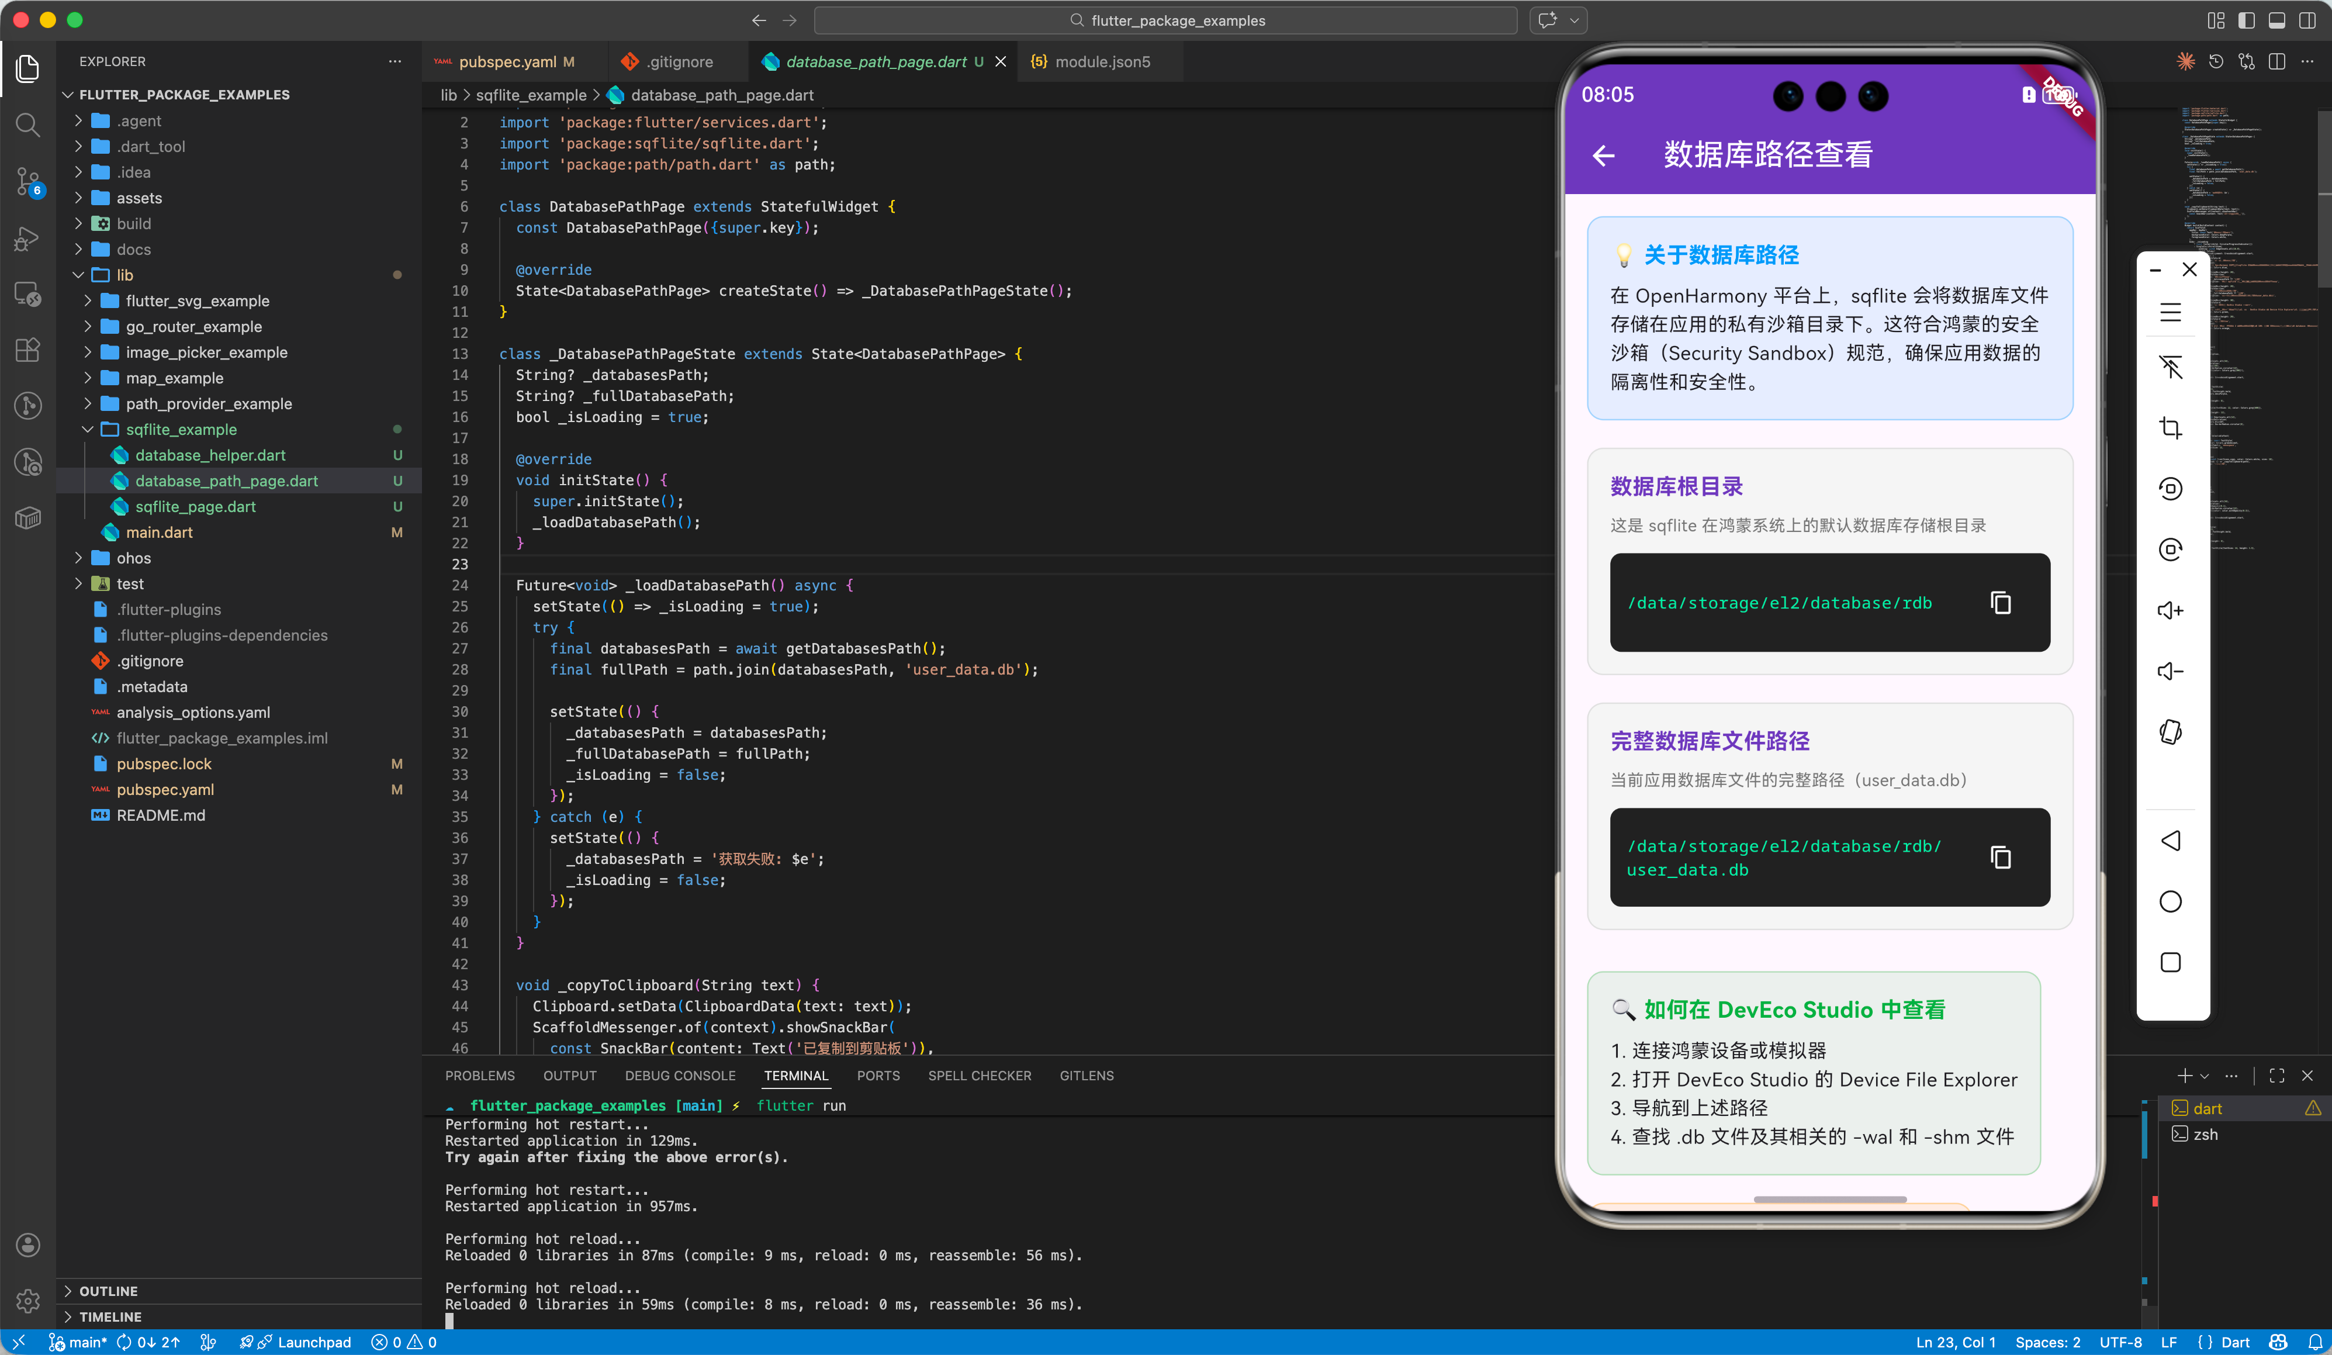The width and height of the screenshot is (2332, 1355).
Task: Open the Search view in activity bar
Action: pyautogui.click(x=28, y=124)
